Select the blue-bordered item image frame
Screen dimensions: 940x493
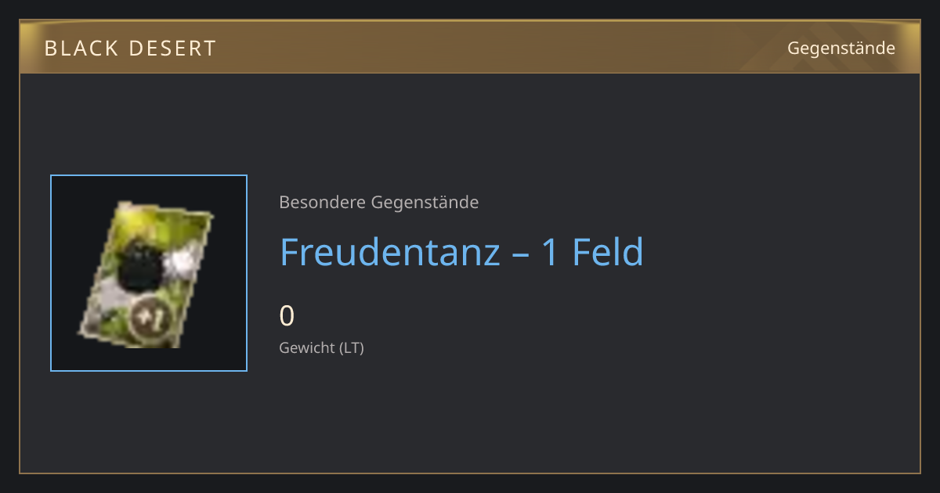149,273
